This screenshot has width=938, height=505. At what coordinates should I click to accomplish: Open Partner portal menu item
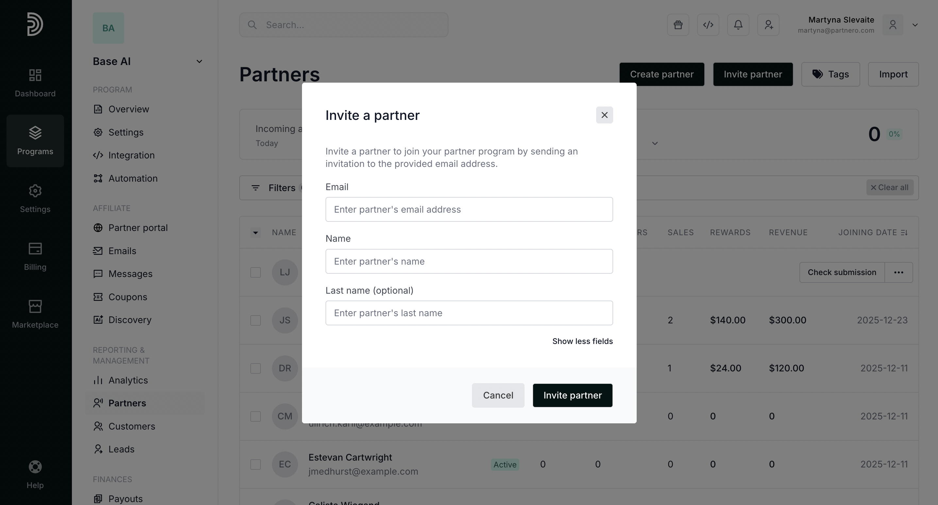[x=138, y=228]
